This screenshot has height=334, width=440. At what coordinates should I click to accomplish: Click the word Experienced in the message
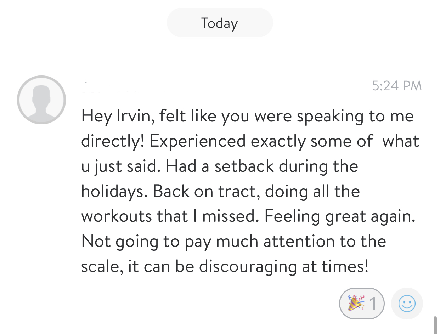point(197,141)
